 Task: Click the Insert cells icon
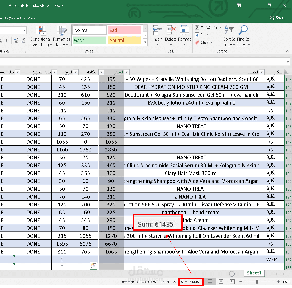[157, 30]
